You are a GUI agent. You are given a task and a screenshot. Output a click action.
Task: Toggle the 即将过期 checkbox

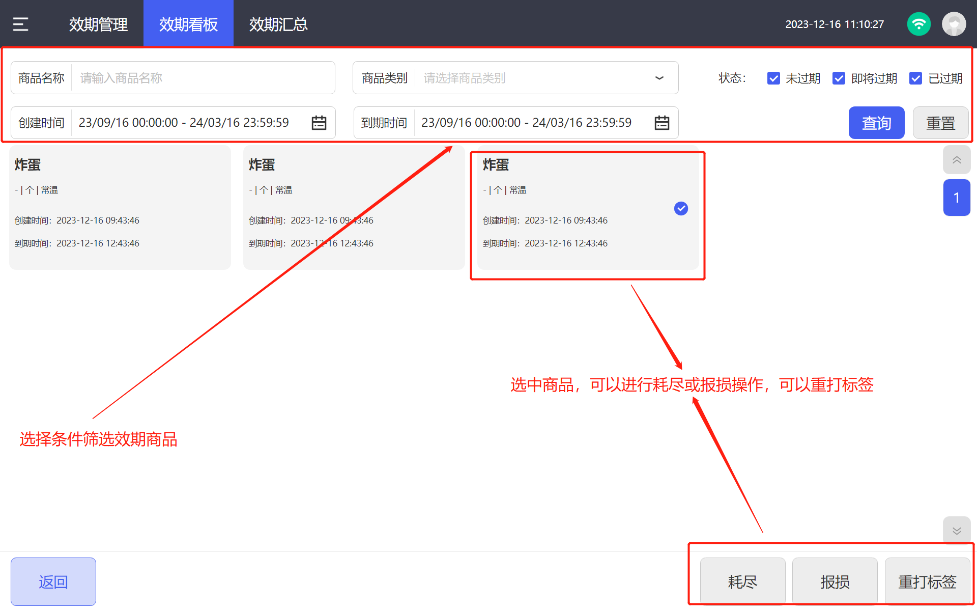point(839,78)
